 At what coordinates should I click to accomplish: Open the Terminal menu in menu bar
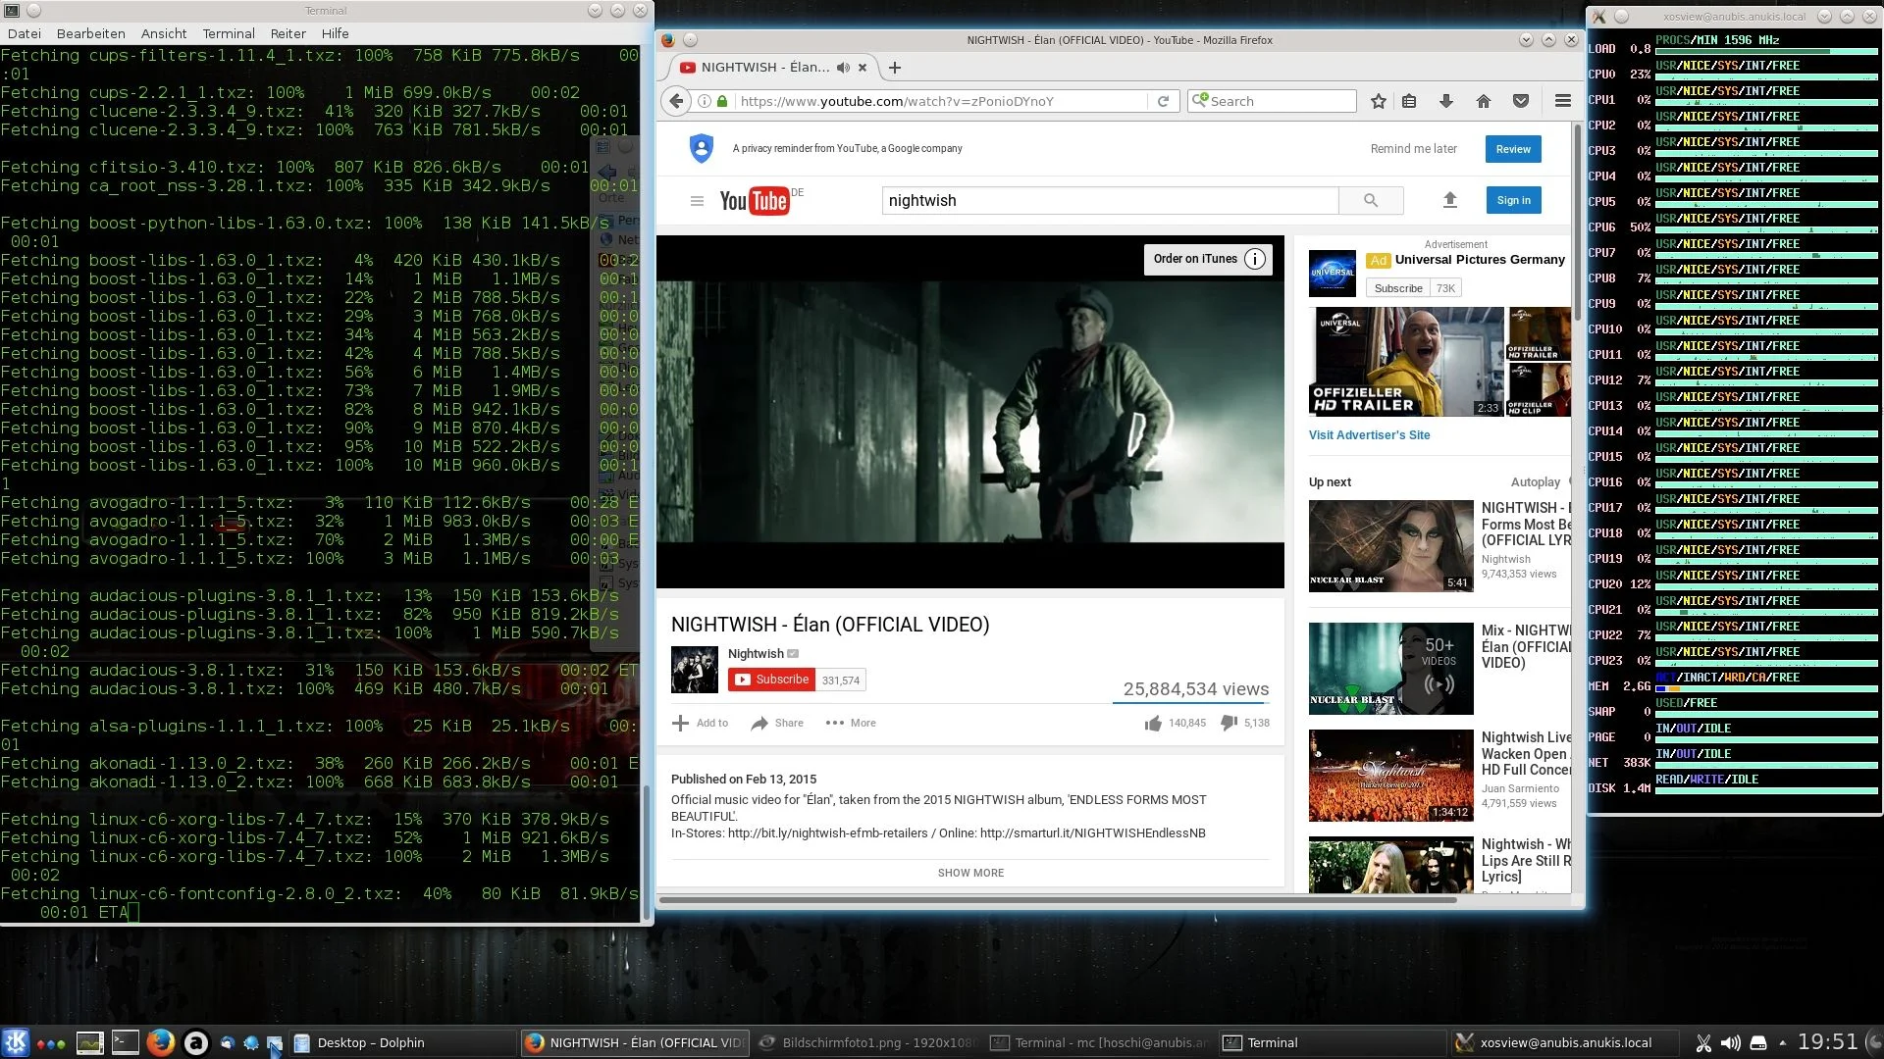[229, 33]
